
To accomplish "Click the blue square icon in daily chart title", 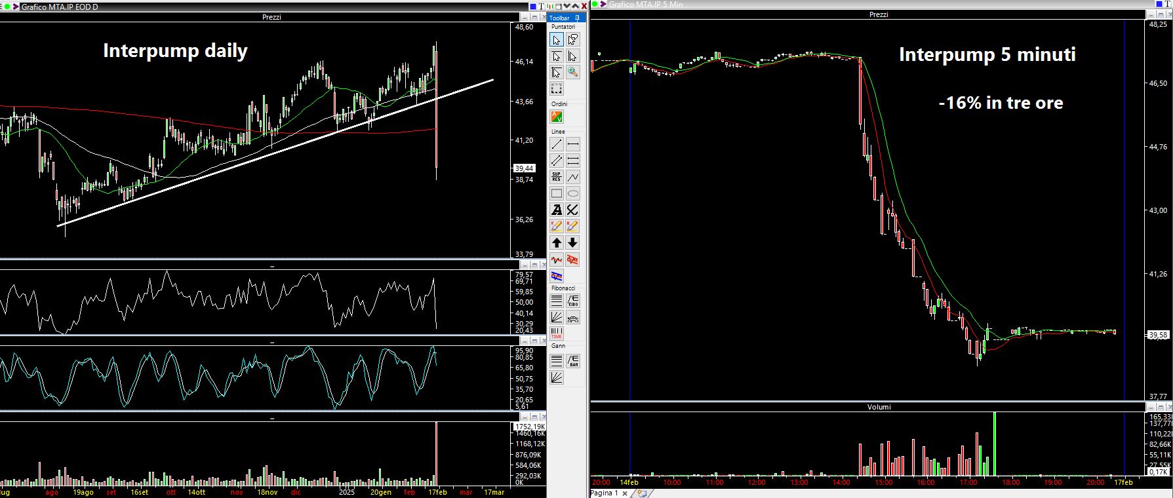I will point(533,6).
